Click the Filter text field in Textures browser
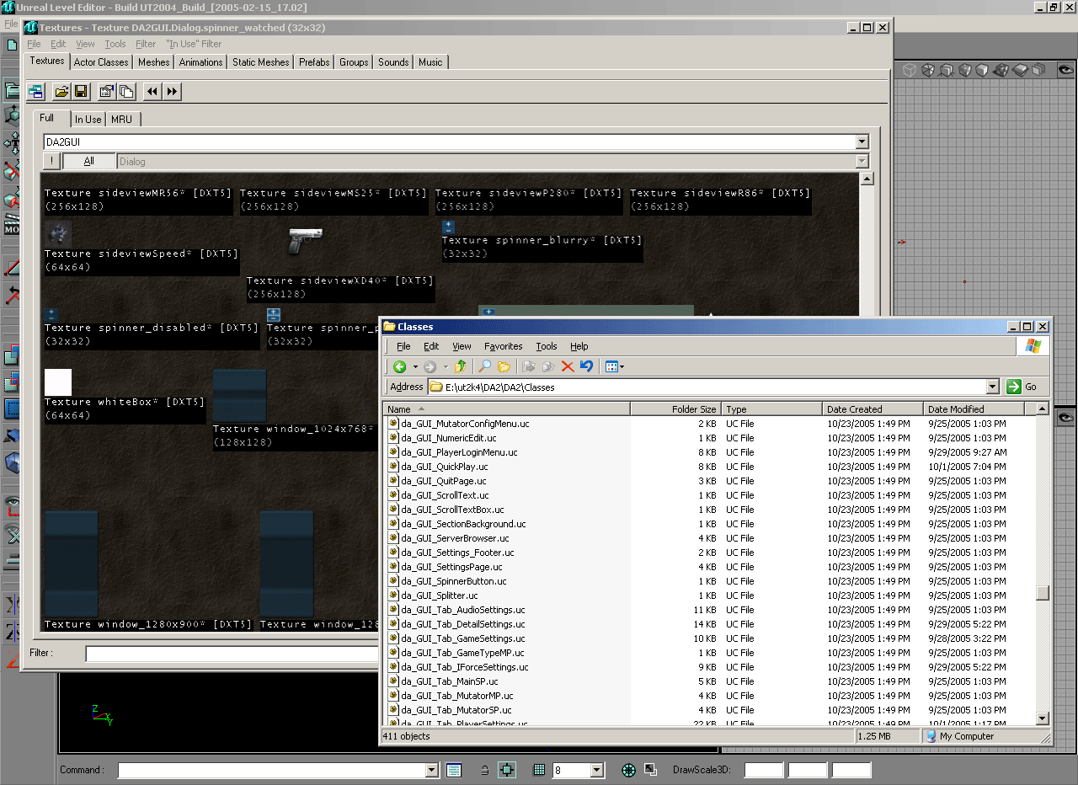1078x785 pixels. (x=232, y=654)
